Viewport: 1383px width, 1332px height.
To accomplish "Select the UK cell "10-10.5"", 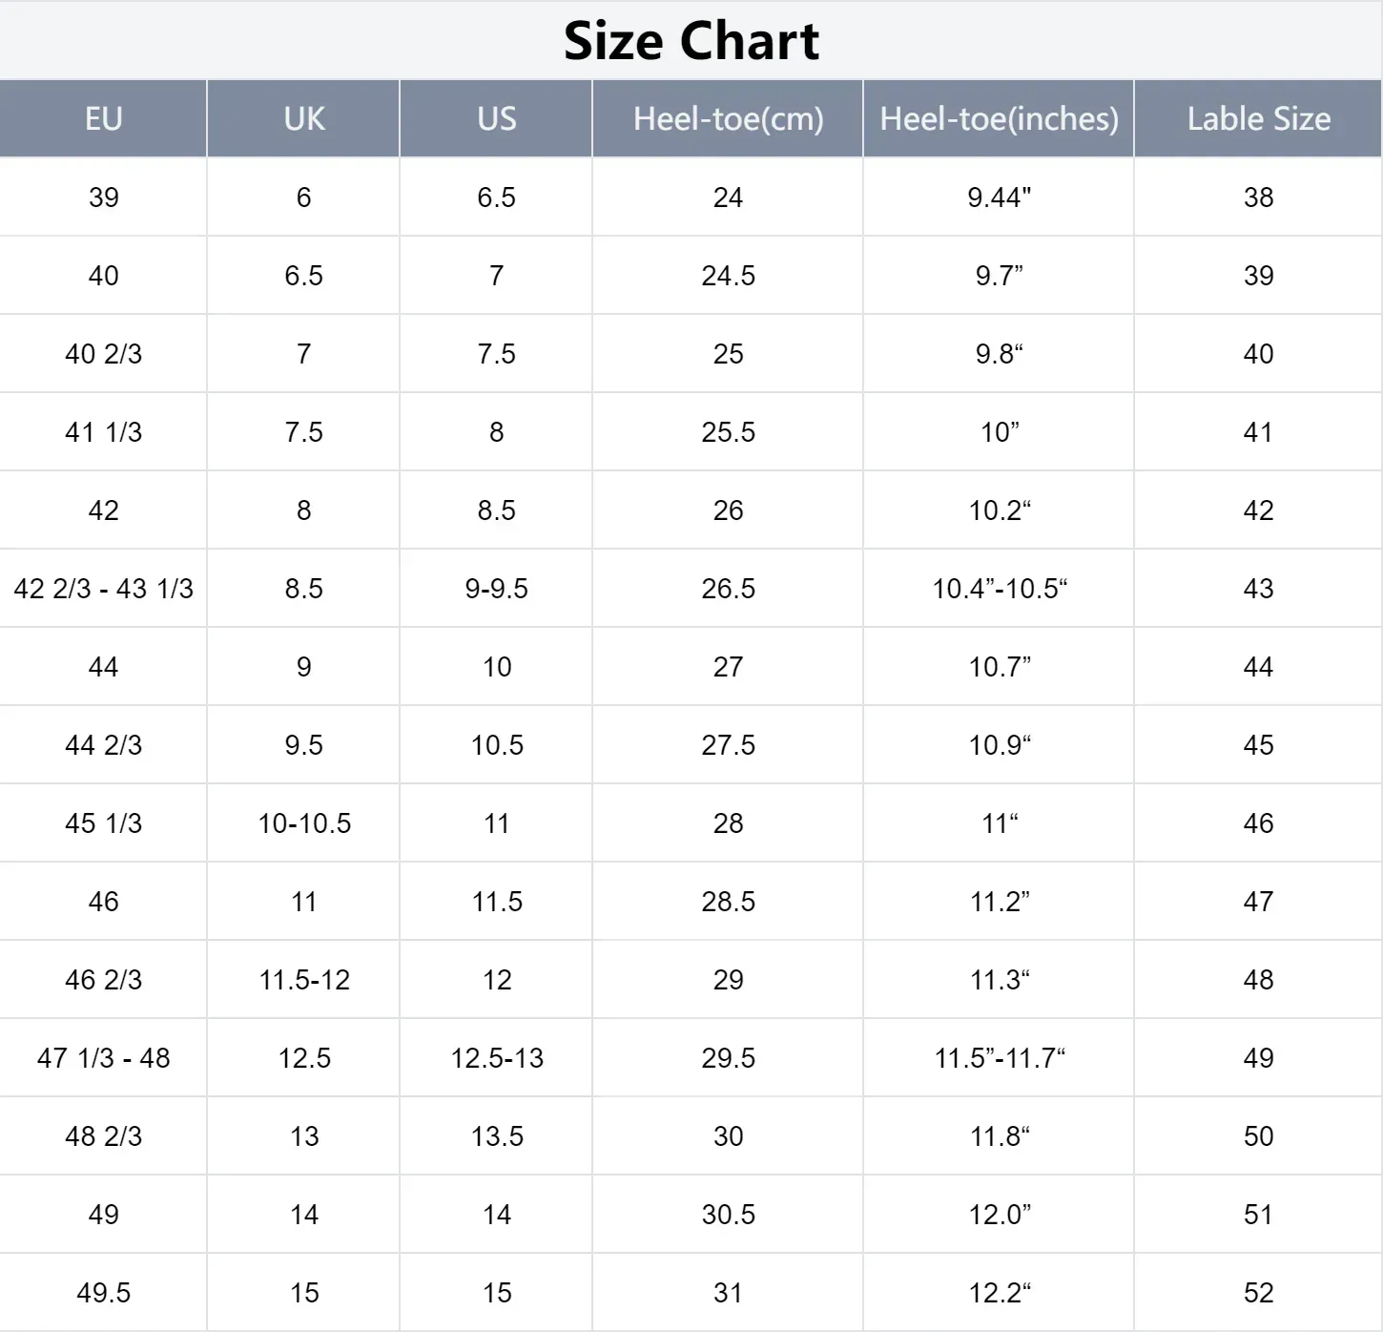I will pyautogui.click(x=304, y=823).
